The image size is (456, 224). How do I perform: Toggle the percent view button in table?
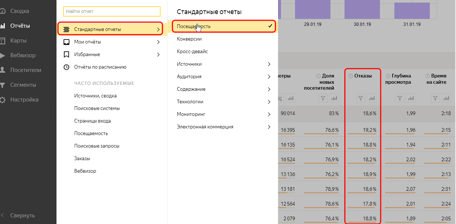280,98
